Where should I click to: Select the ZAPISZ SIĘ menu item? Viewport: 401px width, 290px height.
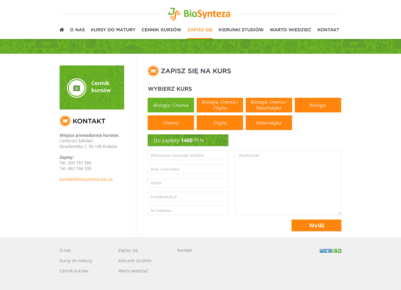(200, 30)
